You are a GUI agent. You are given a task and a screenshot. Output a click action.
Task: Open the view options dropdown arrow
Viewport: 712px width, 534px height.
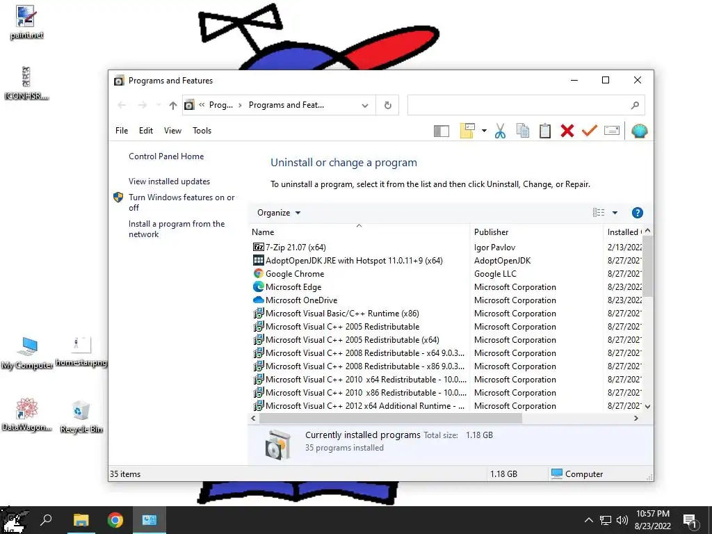615,213
